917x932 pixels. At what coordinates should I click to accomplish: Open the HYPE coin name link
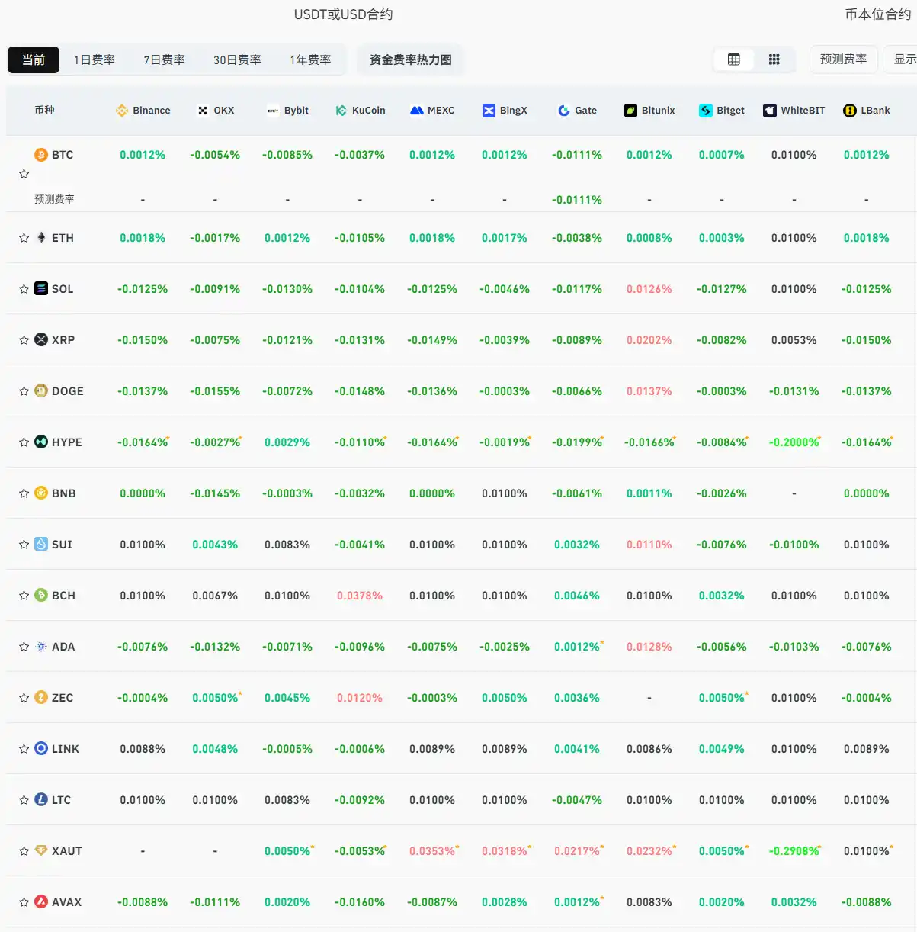(66, 442)
